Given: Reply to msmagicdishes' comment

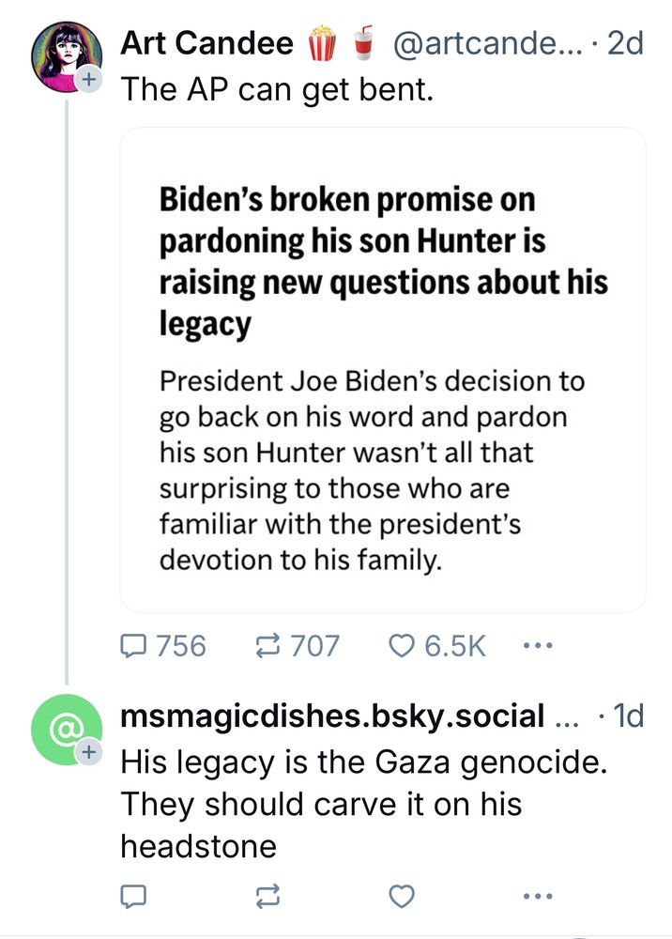Looking at the screenshot, I should tap(134, 897).
